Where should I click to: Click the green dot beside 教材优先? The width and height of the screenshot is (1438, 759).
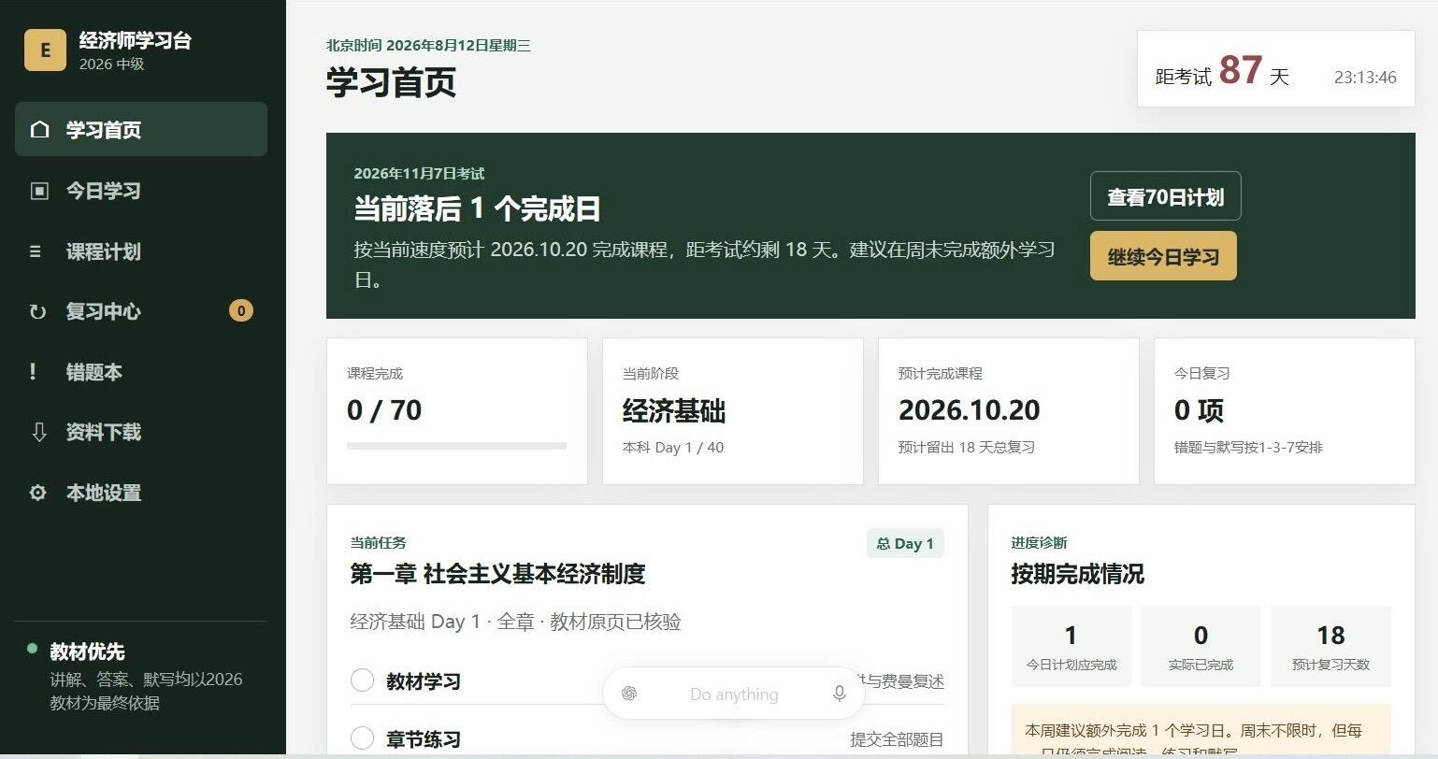click(33, 649)
